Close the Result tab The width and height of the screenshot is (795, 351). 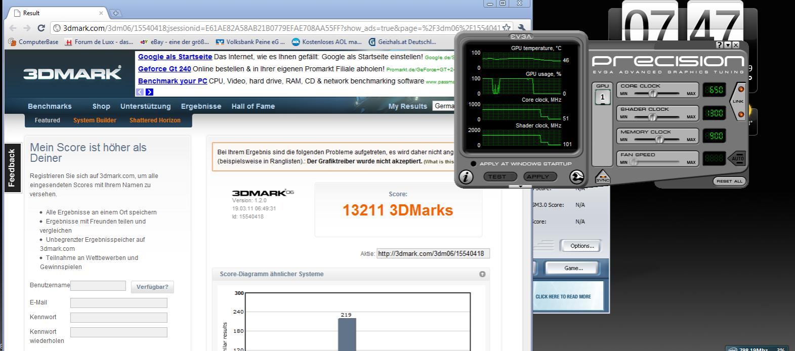(101, 13)
